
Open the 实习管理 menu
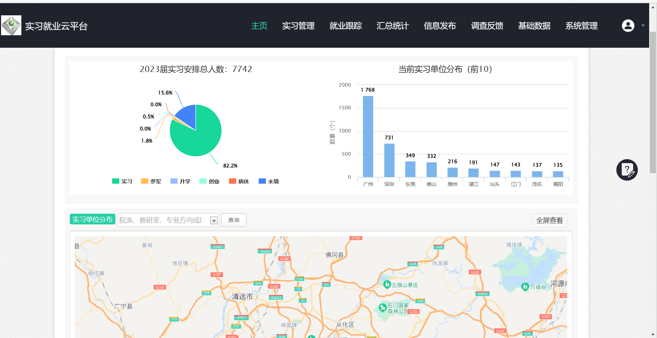click(298, 26)
